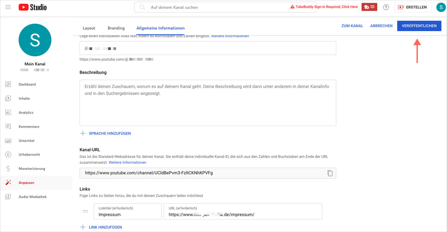Open the TubeBuddy menu icon

[x=369, y=7]
